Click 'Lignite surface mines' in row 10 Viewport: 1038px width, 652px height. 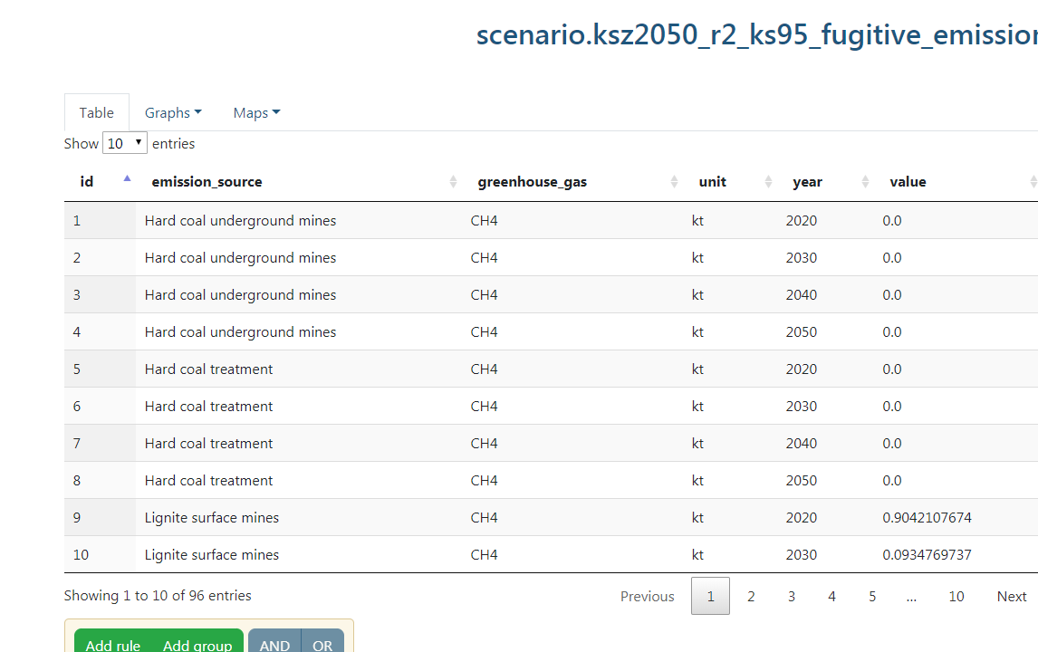[x=212, y=554]
